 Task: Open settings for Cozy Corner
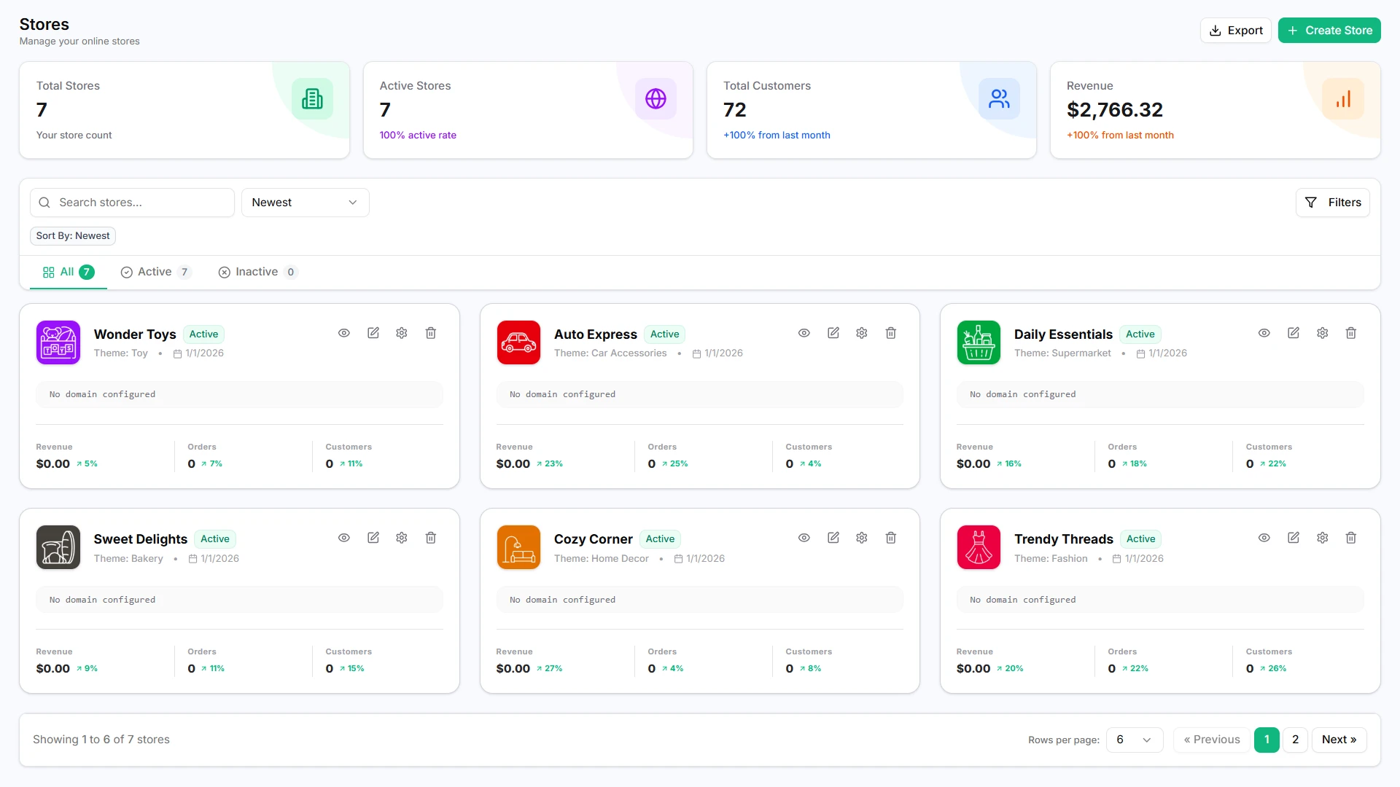(x=862, y=538)
